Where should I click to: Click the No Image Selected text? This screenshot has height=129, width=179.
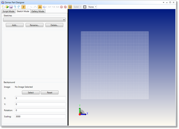pyautogui.click(x=24, y=87)
